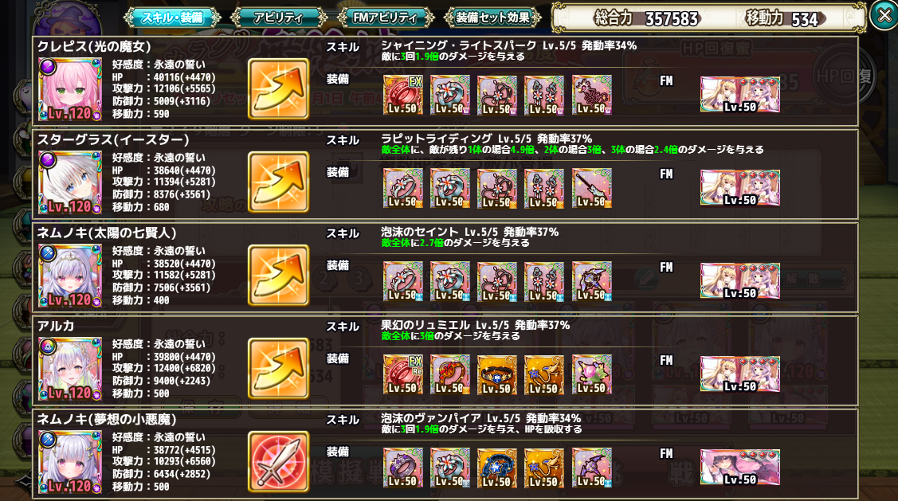Select アルカ's blue gem bracelet equipment
The width and height of the screenshot is (898, 501).
tap(497, 374)
